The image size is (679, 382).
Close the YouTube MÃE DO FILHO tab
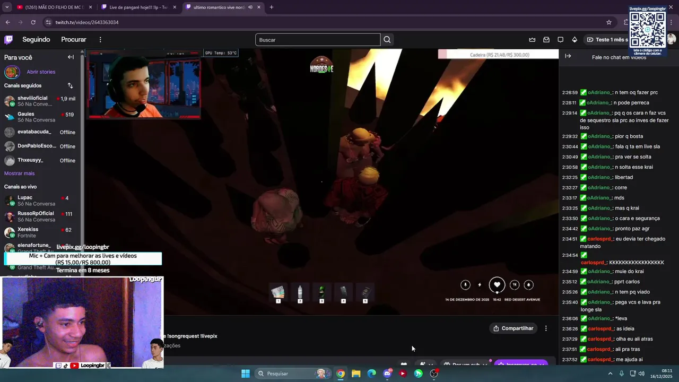point(91,7)
